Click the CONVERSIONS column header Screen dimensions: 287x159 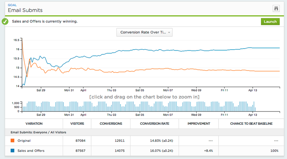pos(111,124)
